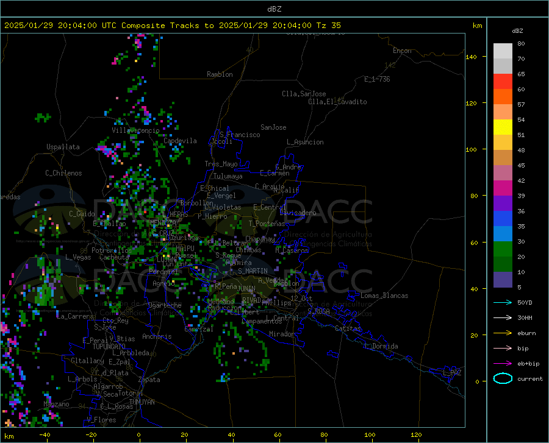Click the Villavicencio label
The width and height of the screenshot is (549, 443).
tap(135, 130)
